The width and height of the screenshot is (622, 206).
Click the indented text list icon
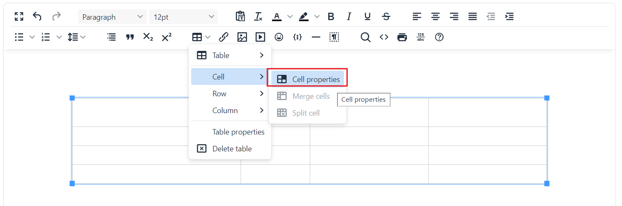point(111,37)
